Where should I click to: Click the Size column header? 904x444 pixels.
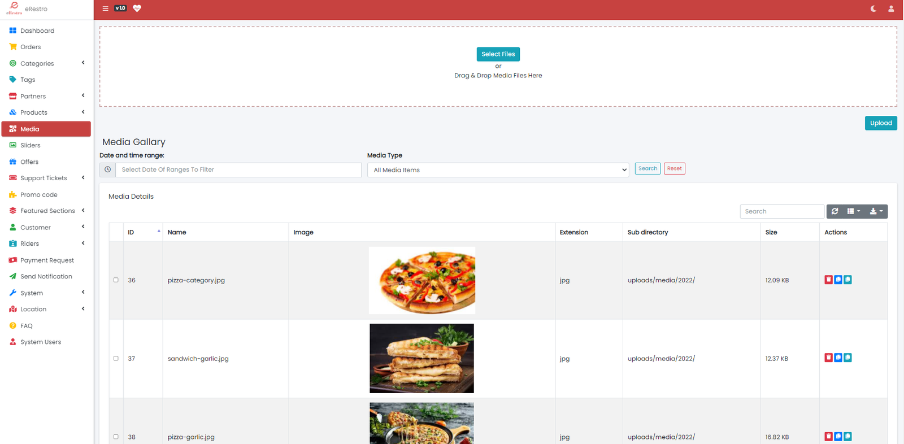pos(790,232)
